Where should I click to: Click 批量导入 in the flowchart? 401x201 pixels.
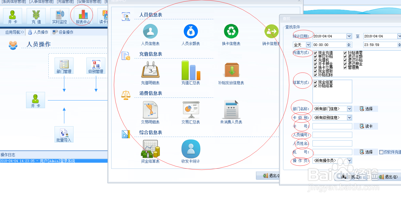[x=64, y=135]
